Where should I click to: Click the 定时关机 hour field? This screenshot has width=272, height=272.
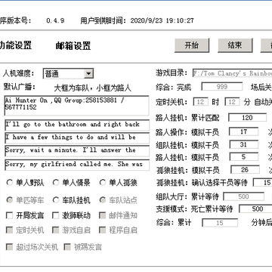[200, 102]
